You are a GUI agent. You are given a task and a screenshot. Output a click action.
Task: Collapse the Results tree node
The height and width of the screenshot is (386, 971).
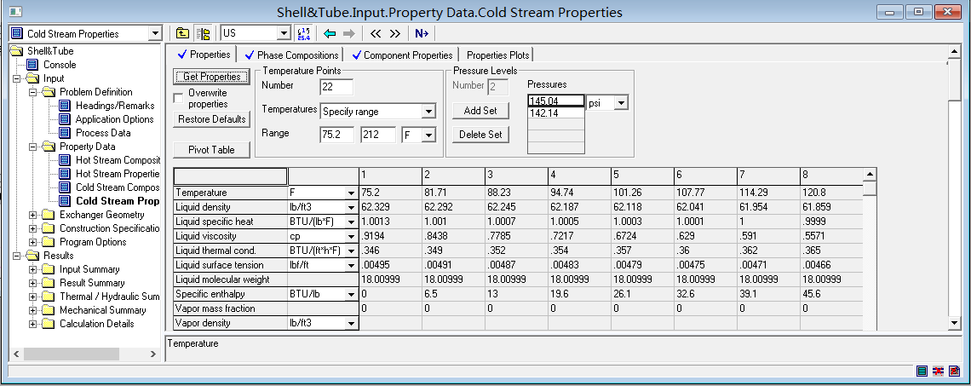tap(17, 256)
